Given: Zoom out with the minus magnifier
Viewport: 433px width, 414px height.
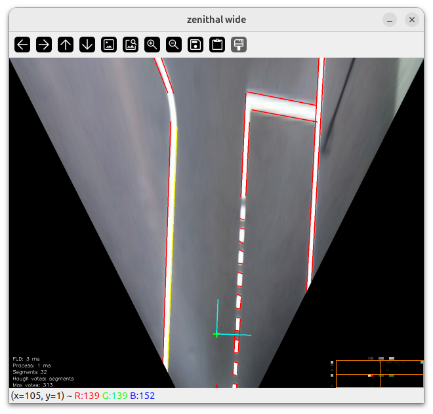Looking at the screenshot, I should [x=174, y=45].
